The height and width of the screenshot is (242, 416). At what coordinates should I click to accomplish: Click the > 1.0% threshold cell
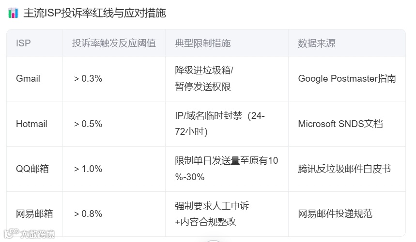[88, 169]
